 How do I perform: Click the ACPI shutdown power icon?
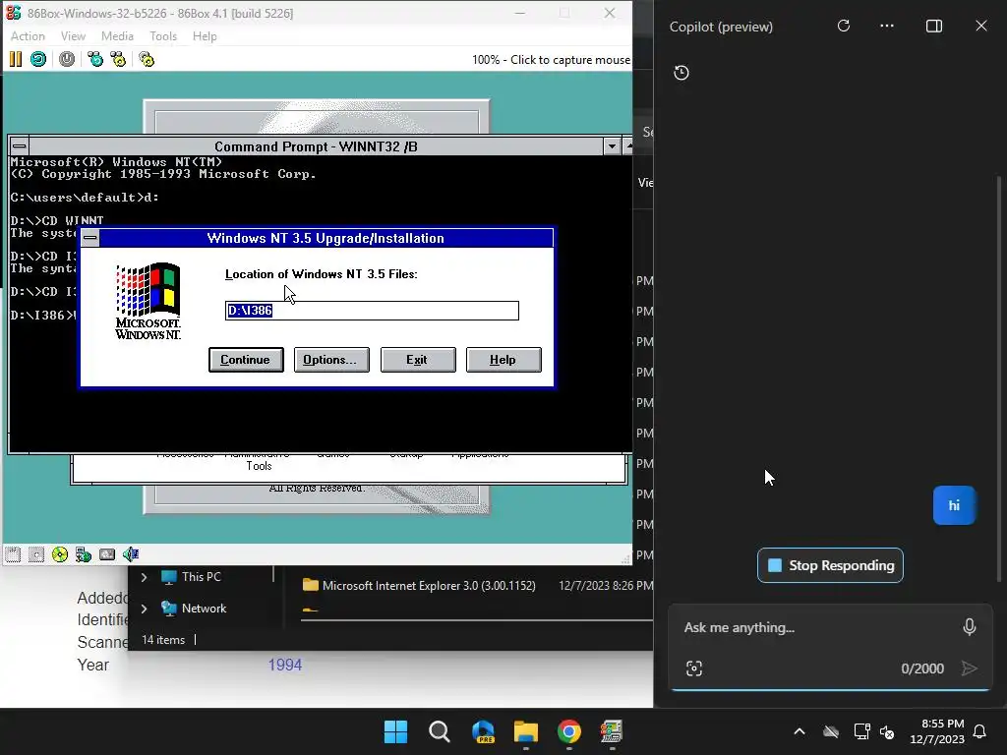(x=67, y=60)
